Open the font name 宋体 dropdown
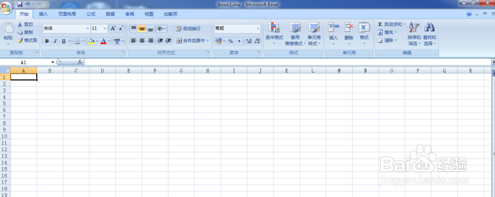The image size is (495, 197). pyautogui.click(x=88, y=29)
